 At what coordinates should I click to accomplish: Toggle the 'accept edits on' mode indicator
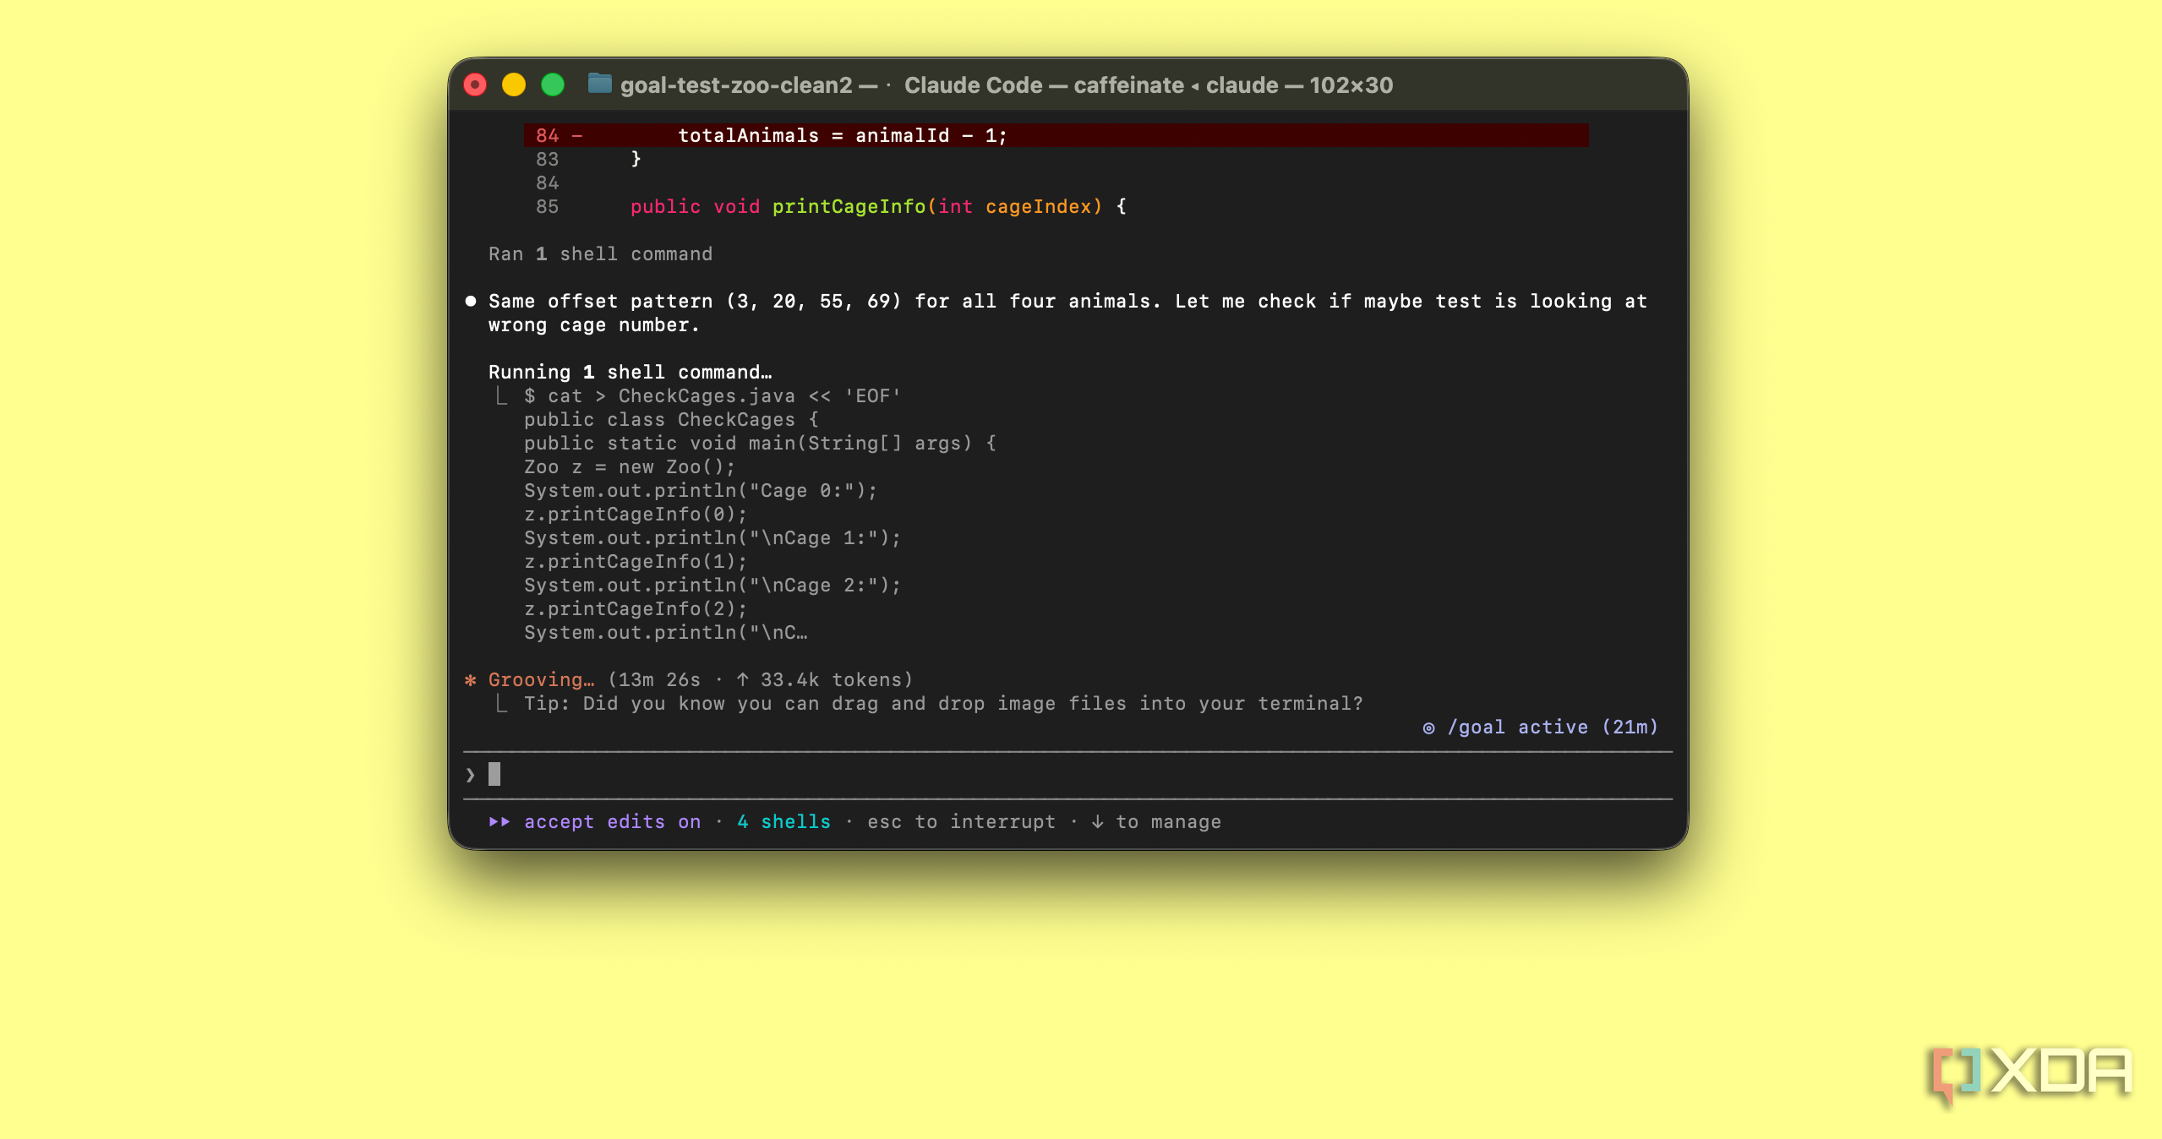(x=612, y=821)
